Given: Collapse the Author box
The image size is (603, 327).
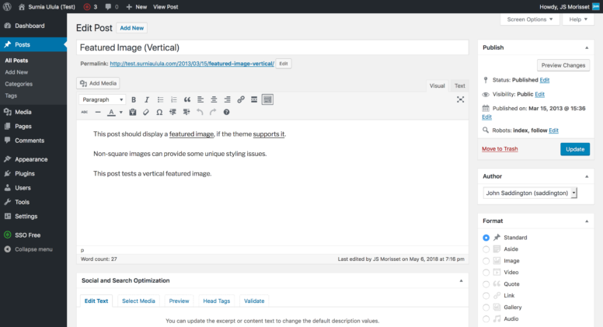Looking at the screenshot, I should pos(587,176).
